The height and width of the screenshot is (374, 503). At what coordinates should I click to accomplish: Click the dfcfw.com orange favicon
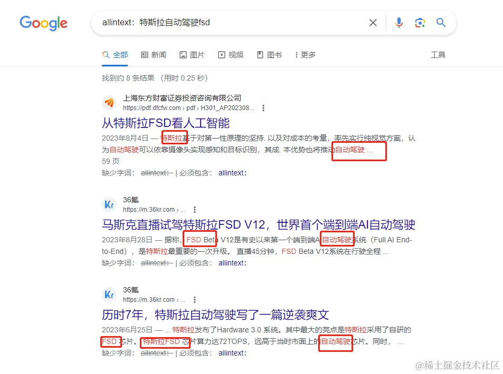click(109, 103)
